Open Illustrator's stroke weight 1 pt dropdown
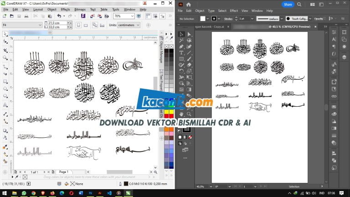Screen dimensions: 350x197 pyautogui.click(x=252, y=19)
